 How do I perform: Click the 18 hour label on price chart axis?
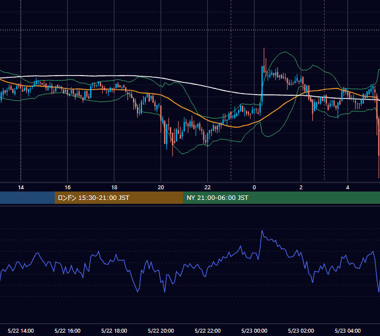point(114,188)
